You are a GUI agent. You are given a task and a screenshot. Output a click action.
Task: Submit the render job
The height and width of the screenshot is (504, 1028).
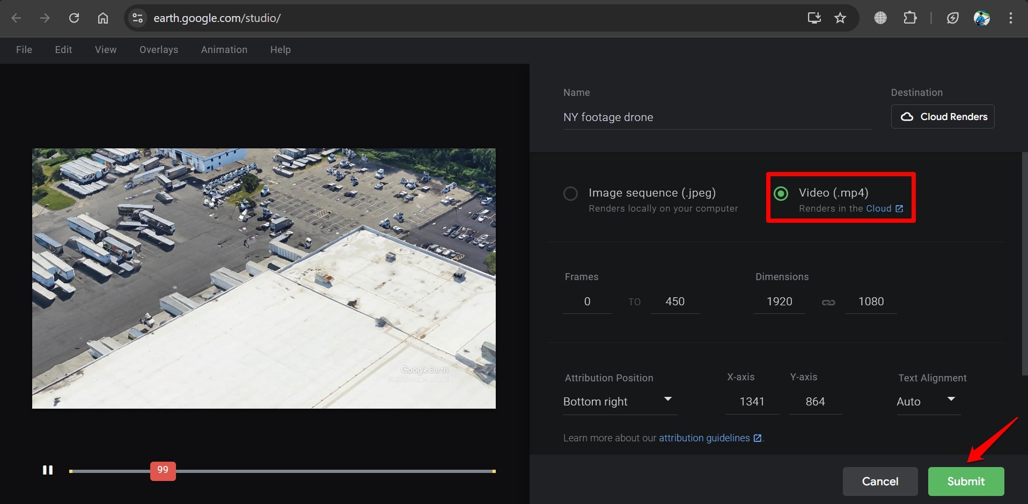pos(966,482)
